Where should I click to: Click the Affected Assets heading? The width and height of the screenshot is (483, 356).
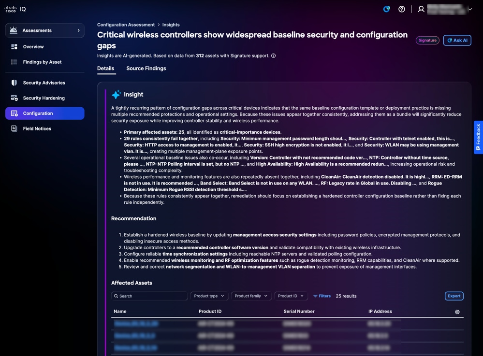click(x=132, y=283)
